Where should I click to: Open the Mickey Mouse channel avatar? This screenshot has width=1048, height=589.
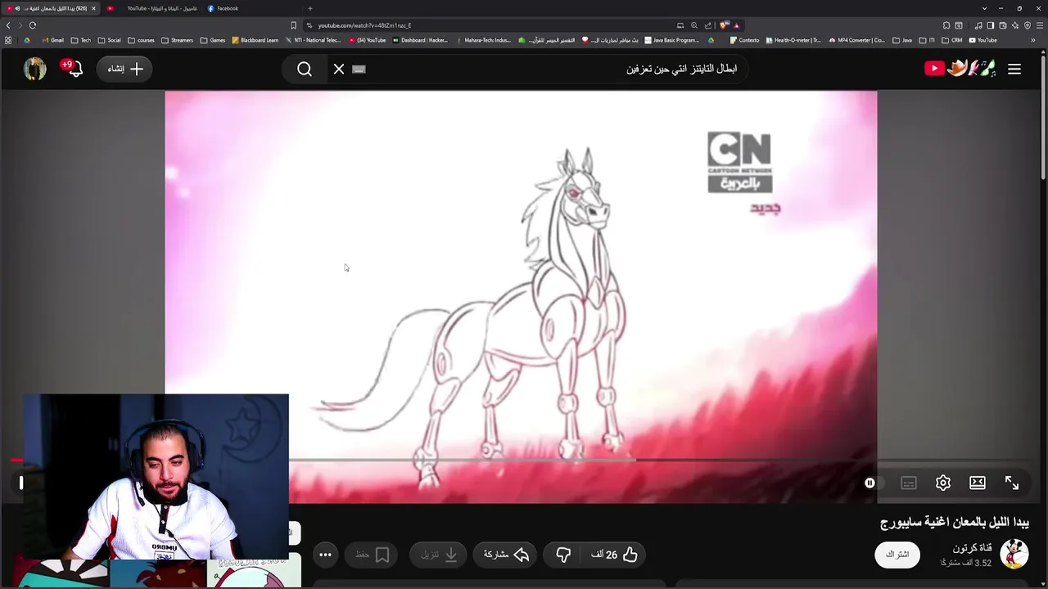point(1014,554)
